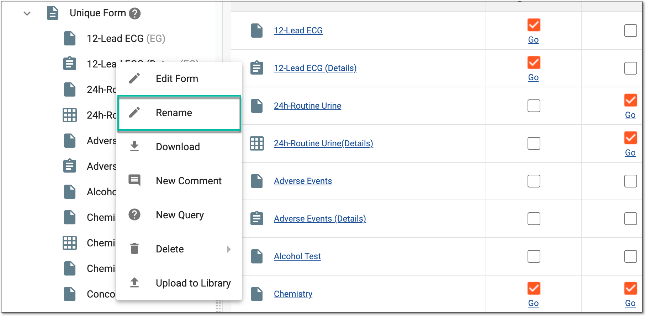Open the Alcohol Test link

click(x=297, y=256)
